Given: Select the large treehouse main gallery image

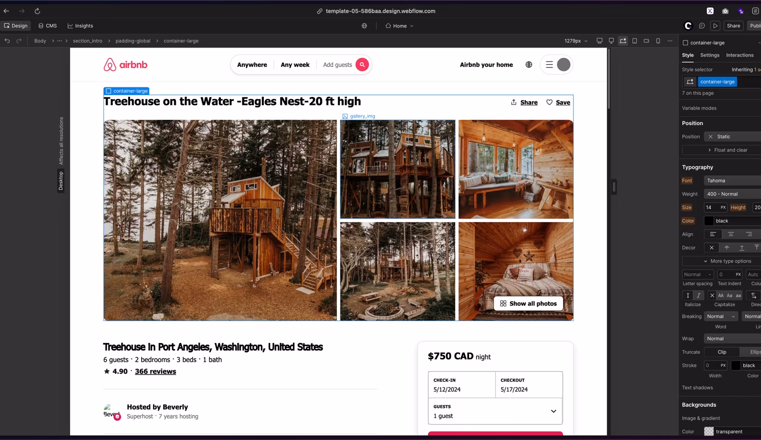Looking at the screenshot, I should pyautogui.click(x=220, y=220).
